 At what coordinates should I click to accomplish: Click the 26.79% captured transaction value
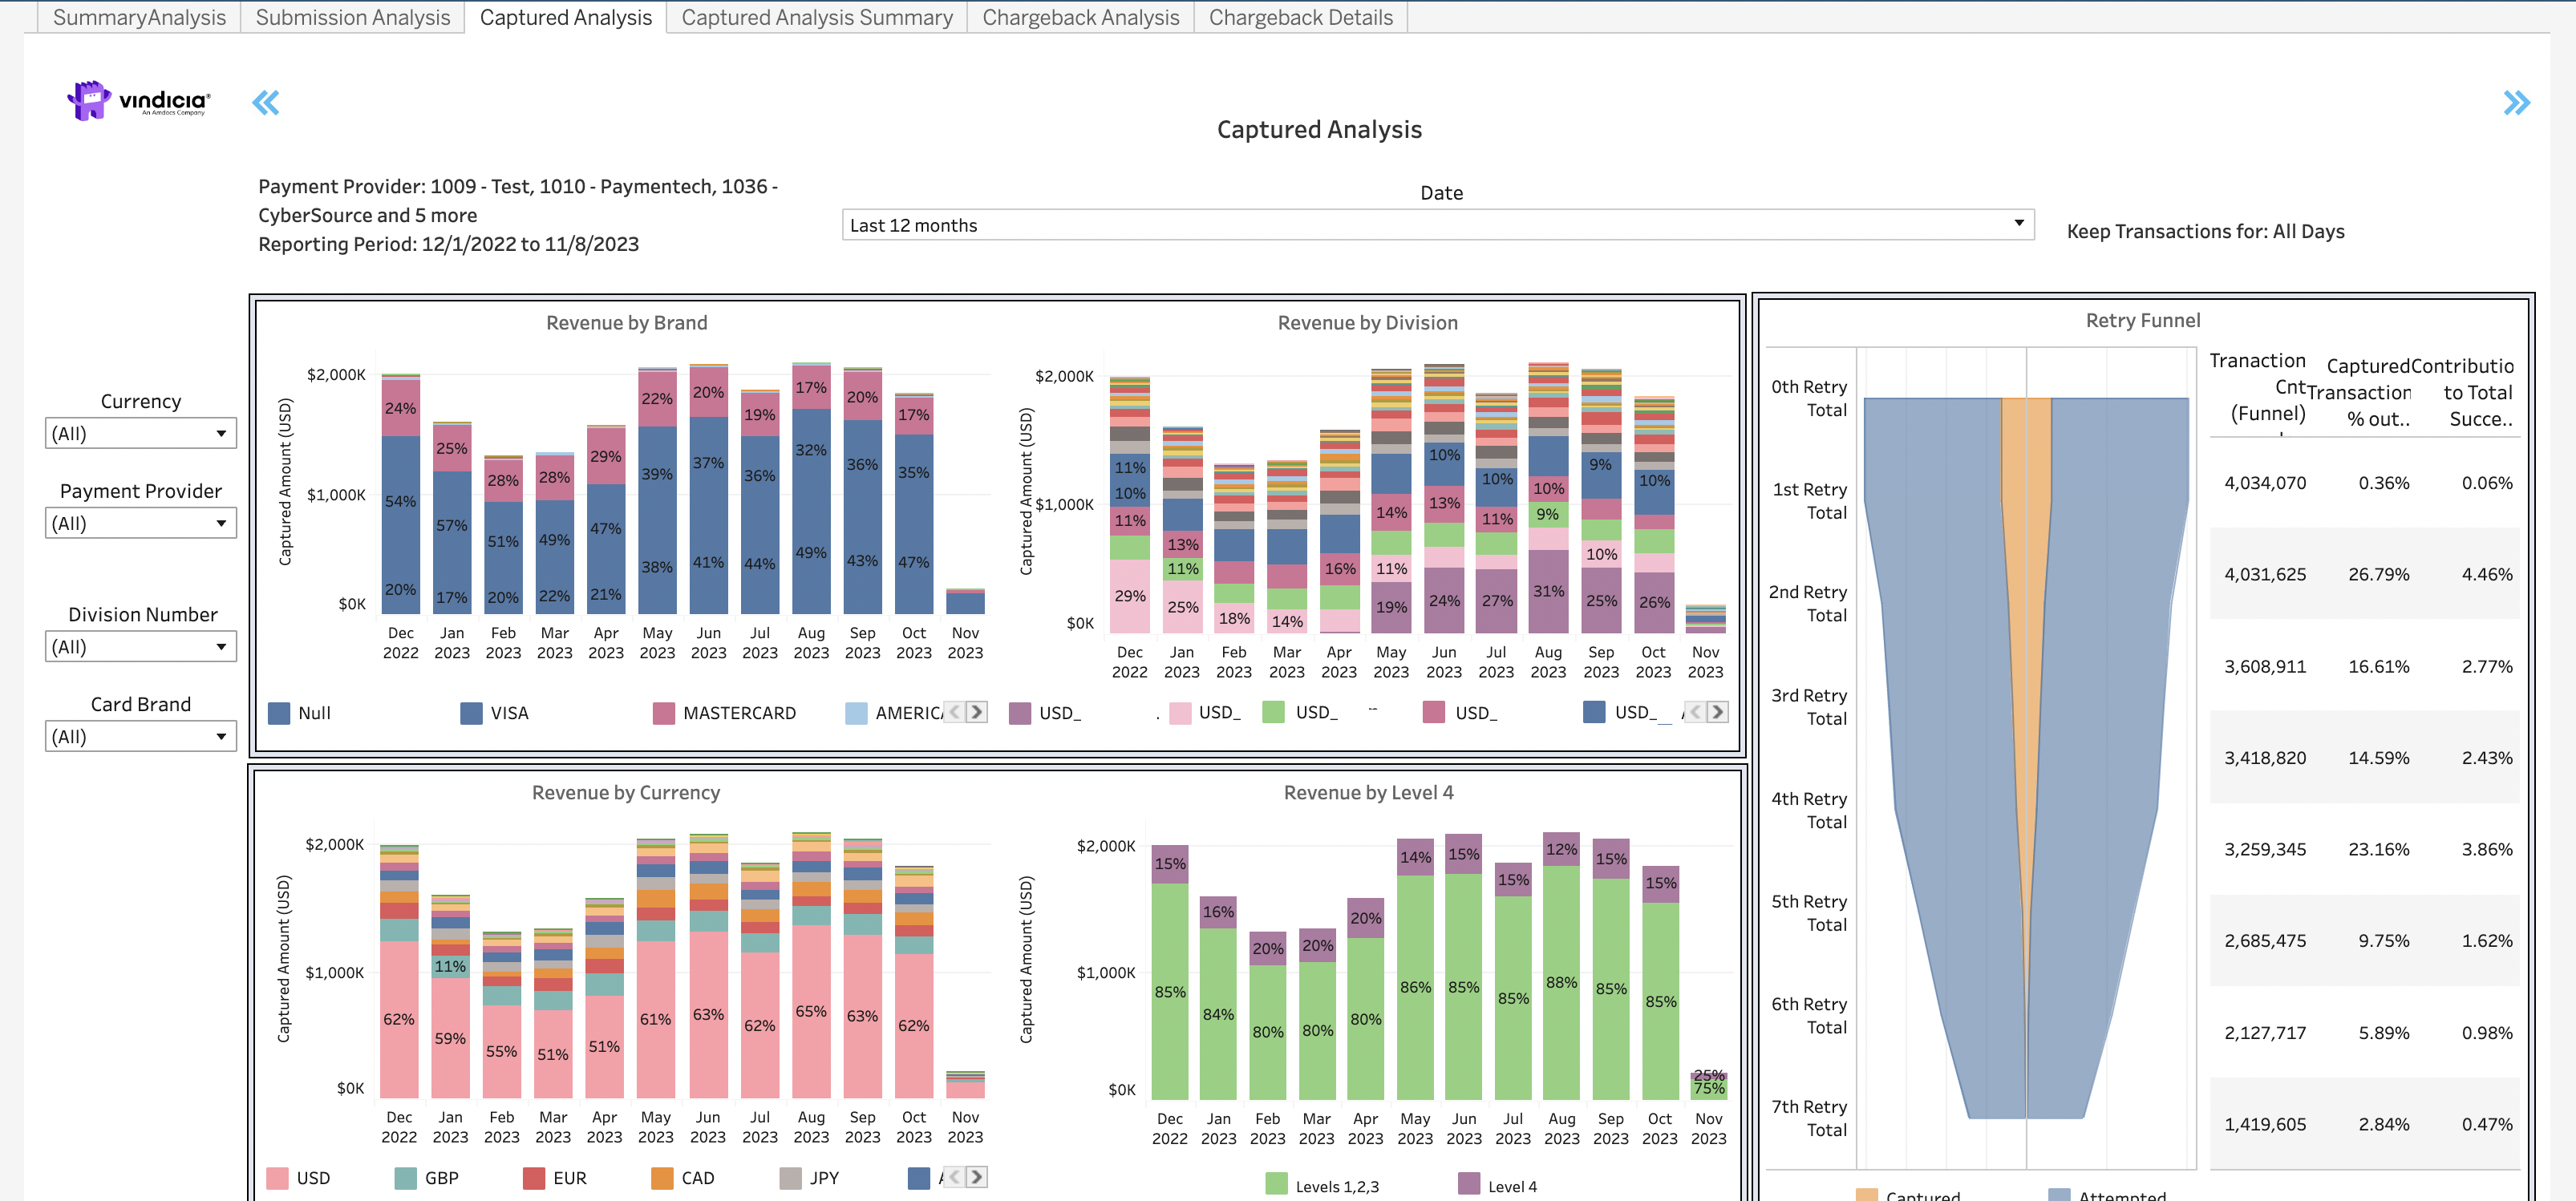2378,574
